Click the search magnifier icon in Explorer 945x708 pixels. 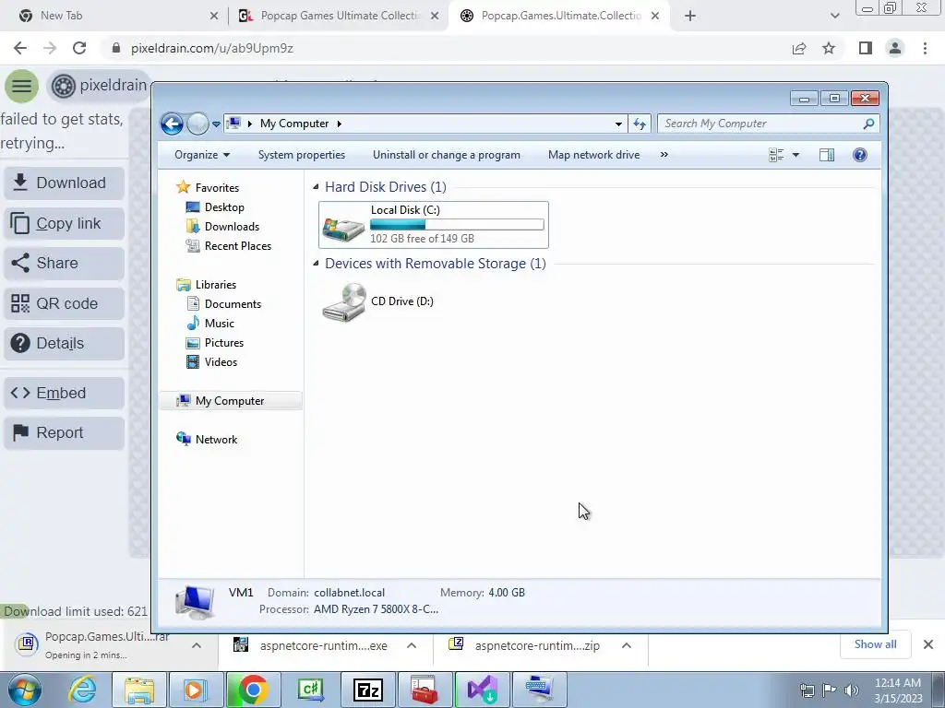pyautogui.click(x=868, y=124)
